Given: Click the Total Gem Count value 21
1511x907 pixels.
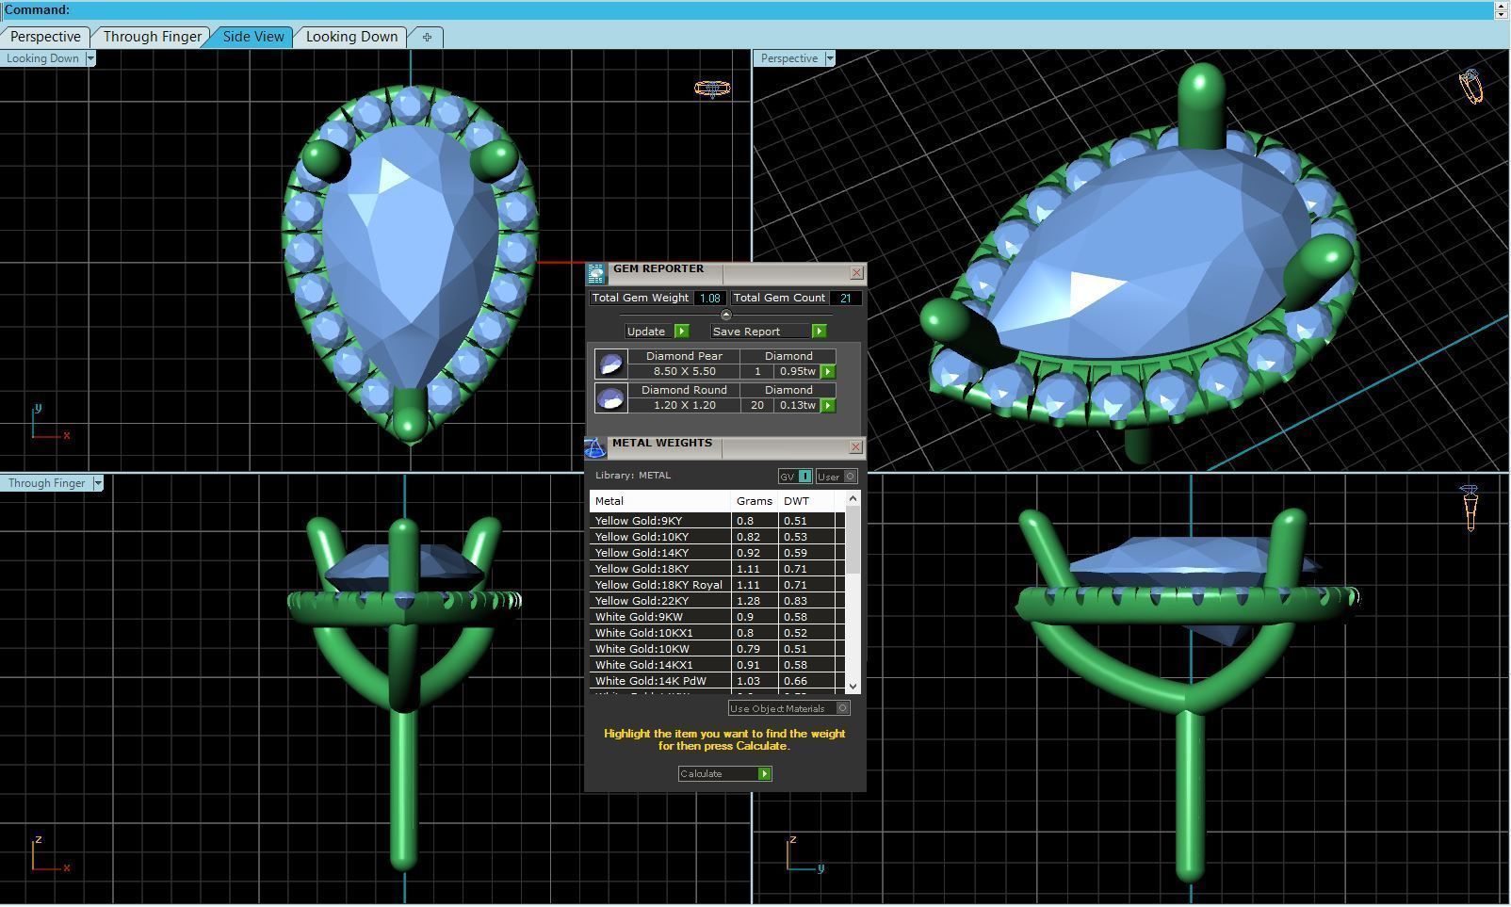Looking at the screenshot, I should [x=846, y=299].
